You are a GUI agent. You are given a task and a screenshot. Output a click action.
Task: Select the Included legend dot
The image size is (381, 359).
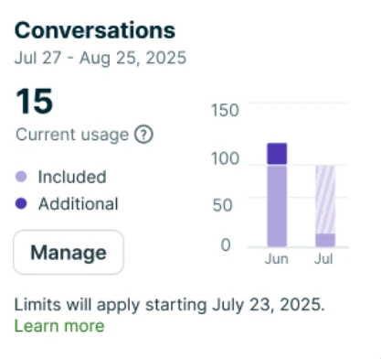coord(21,177)
